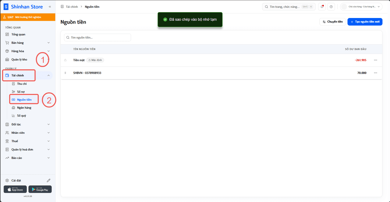The image size is (390, 202).
Task: Open the three-dot menu for SHBVN - 0378908933
Action: [x=375, y=73]
